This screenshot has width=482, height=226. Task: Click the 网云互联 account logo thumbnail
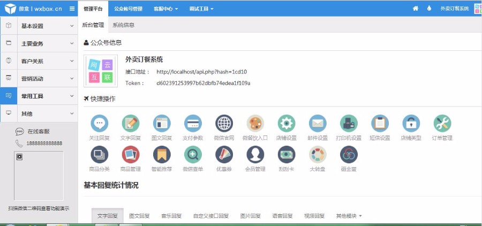tap(101, 71)
